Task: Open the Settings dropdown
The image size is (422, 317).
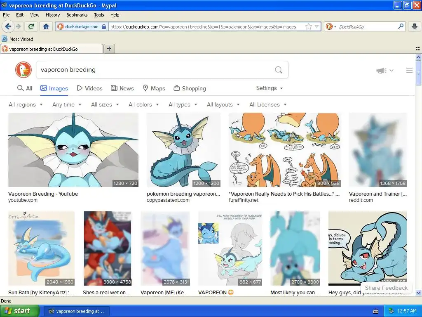Action: coord(270,88)
